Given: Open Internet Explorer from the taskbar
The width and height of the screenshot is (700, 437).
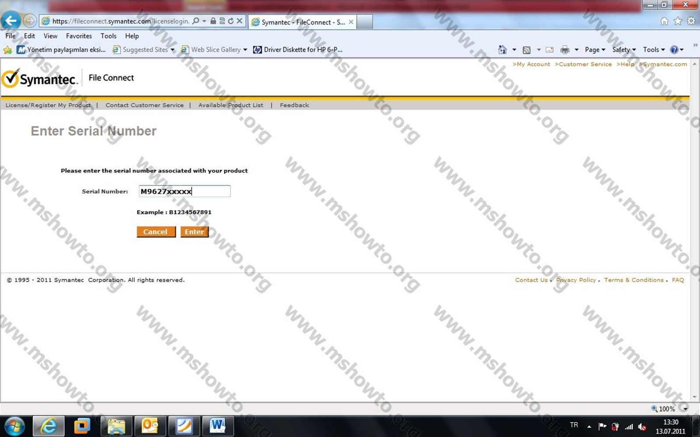Looking at the screenshot, I should tap(49, 426).
